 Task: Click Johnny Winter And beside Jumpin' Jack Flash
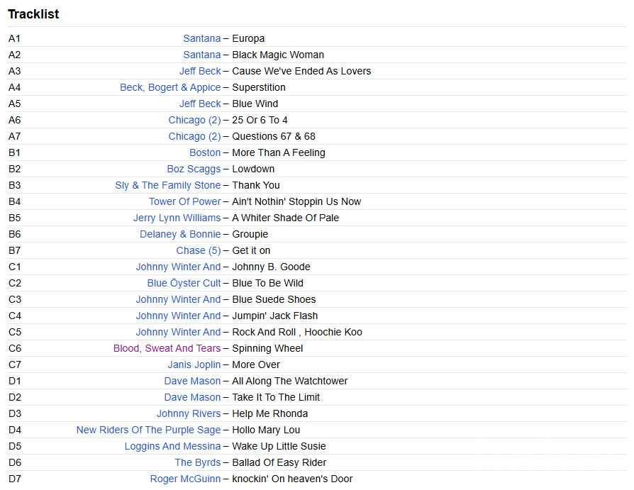tap(178, 316)
